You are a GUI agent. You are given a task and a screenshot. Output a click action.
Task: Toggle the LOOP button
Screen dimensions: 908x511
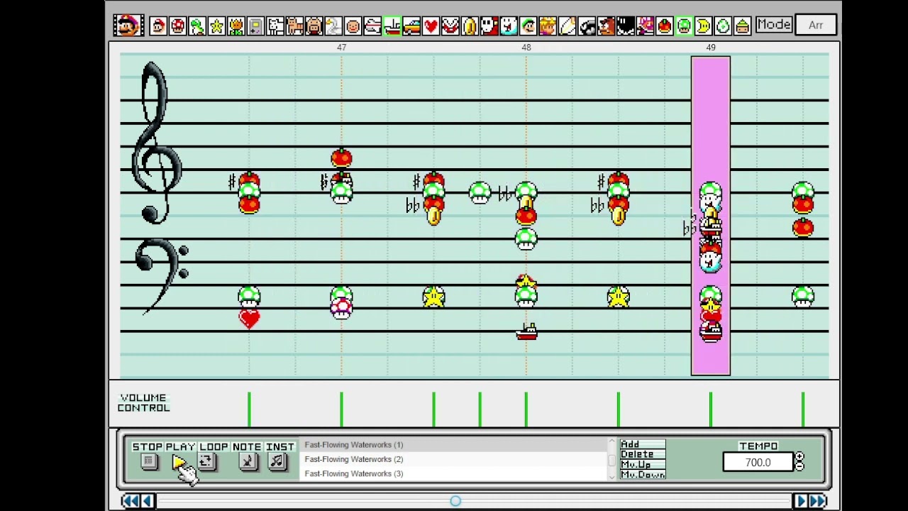click(x=206, y=462)
